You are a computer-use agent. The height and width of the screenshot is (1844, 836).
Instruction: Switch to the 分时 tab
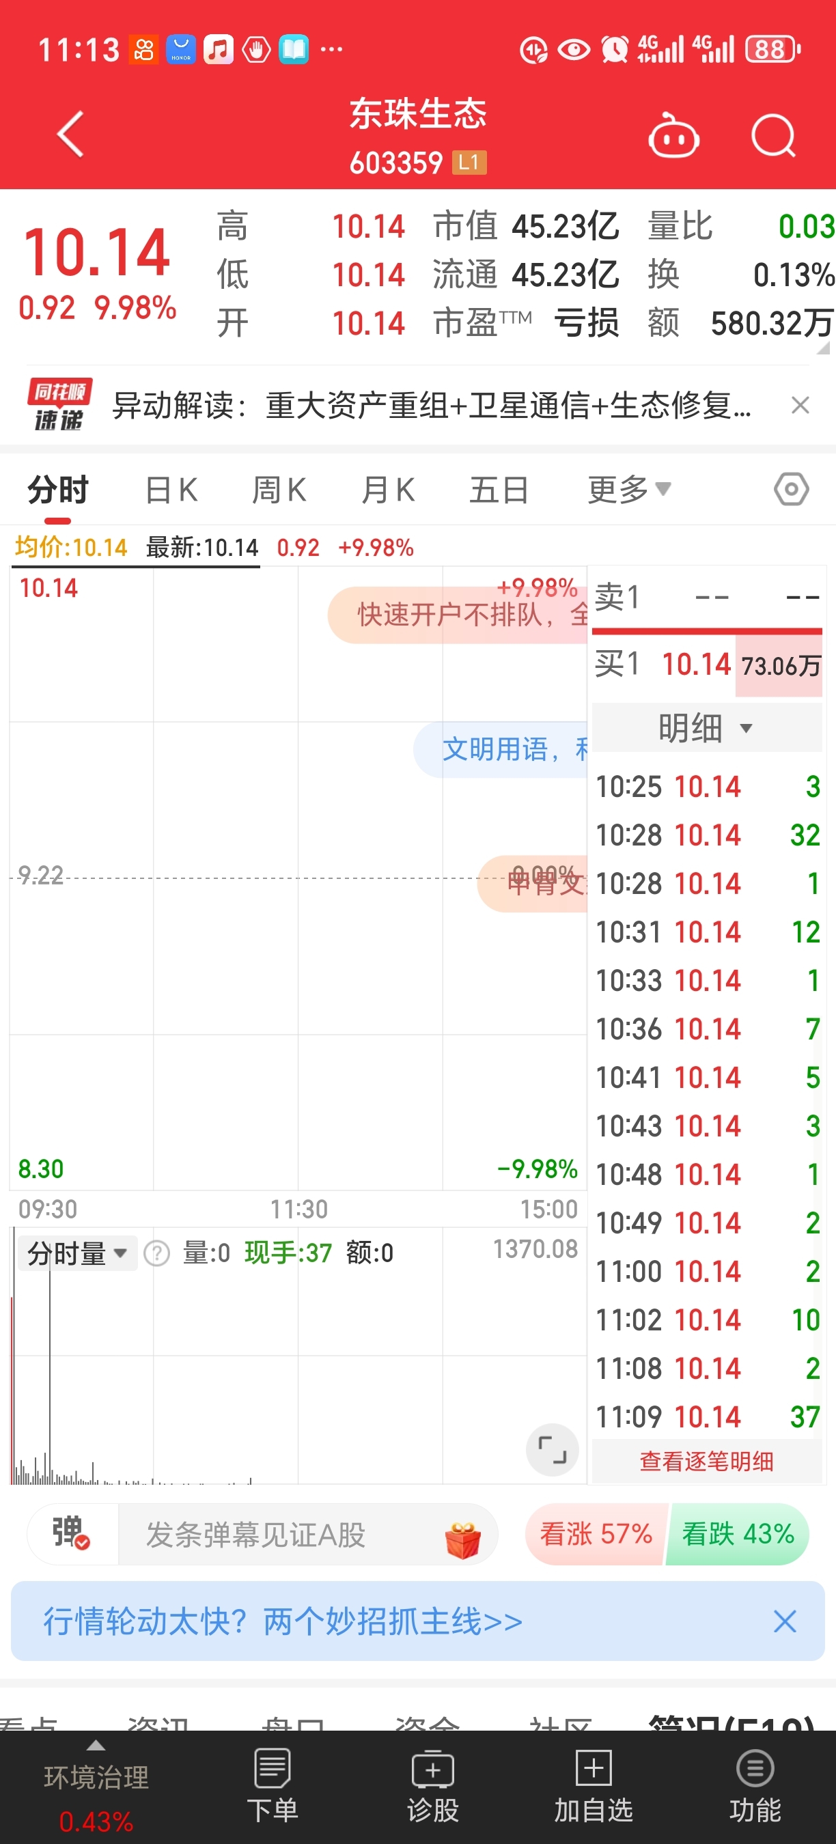58,490
